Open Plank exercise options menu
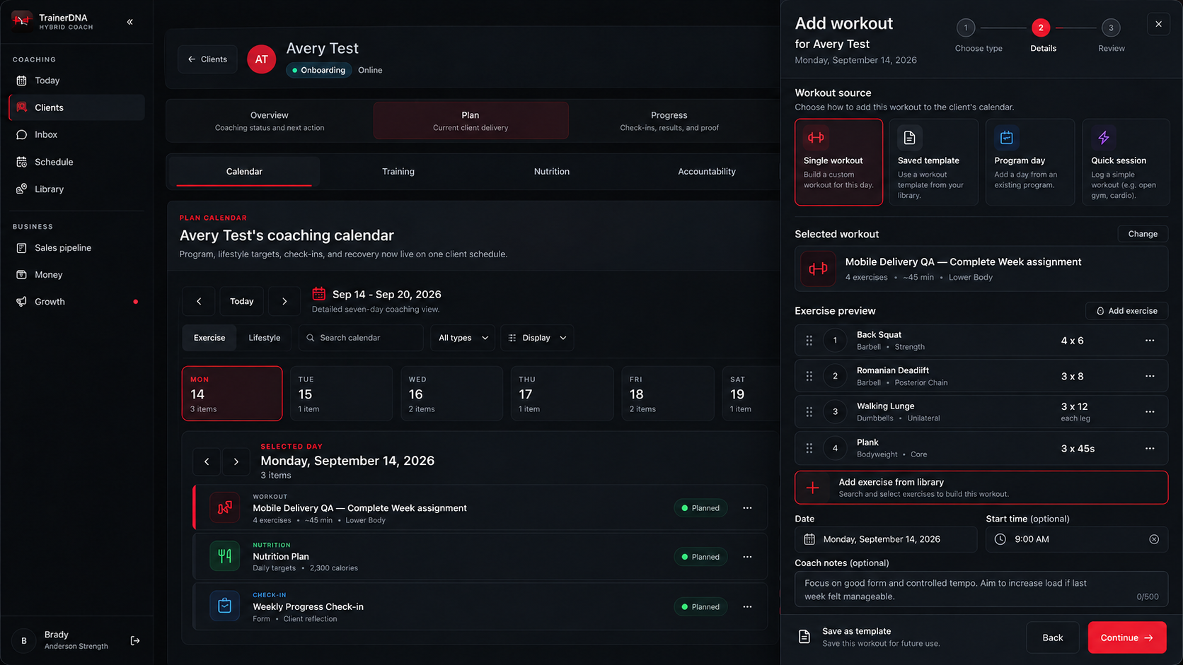Viewport: 1183px width, 665px height. pyautogui.click(x=1150, y=449)
